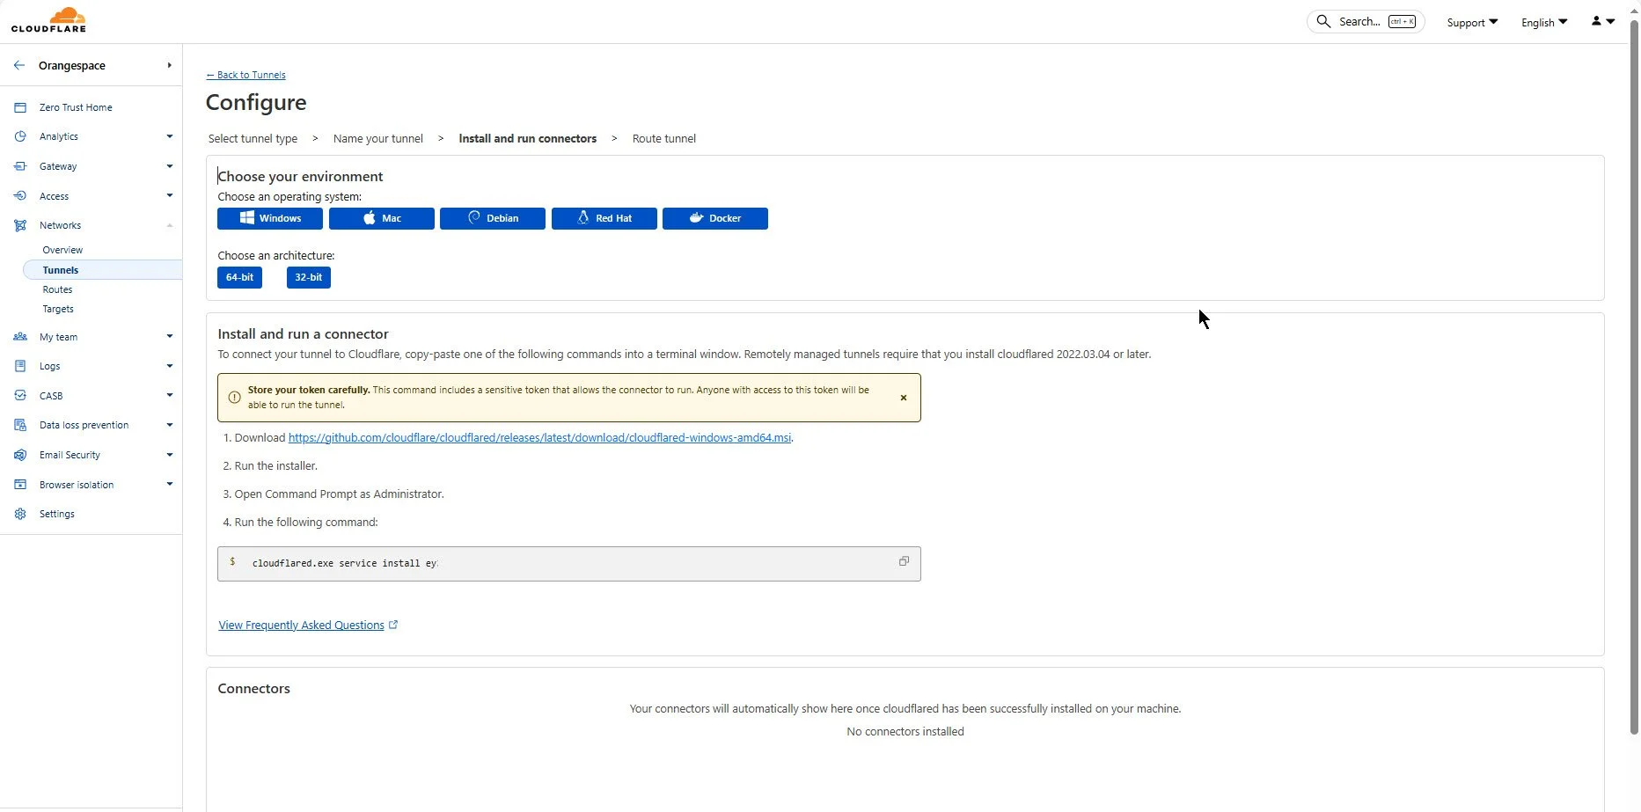Screen dimensions: 1641x812
Task: Click the Data loss prevention icon
Action: [x=20, y=425]
